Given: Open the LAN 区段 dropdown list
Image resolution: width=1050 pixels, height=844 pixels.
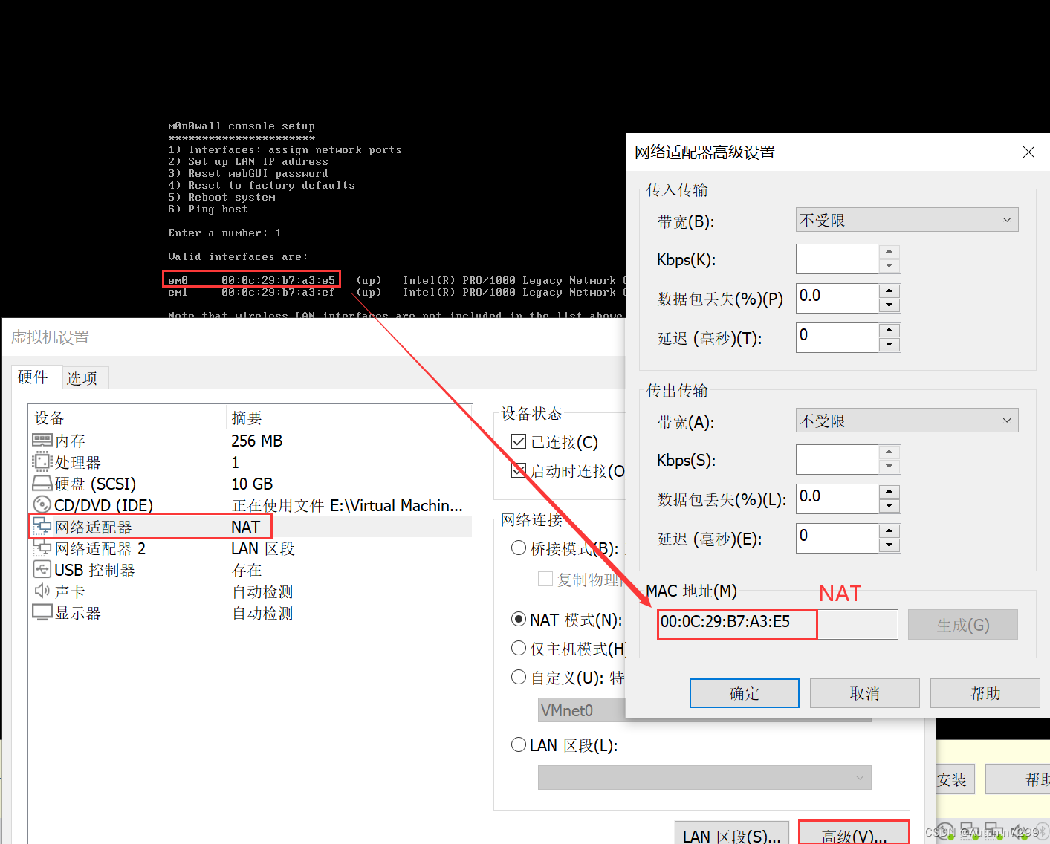Looking at the screenshot, I should [x=704, y=778].
